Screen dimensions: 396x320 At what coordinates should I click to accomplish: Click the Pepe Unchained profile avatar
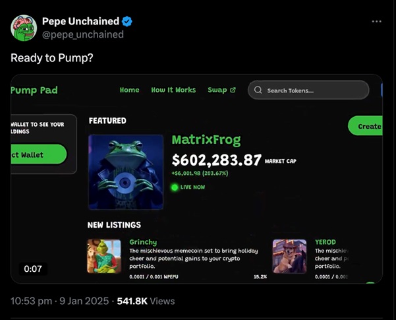pyautogui.click(x=23, y=28)
